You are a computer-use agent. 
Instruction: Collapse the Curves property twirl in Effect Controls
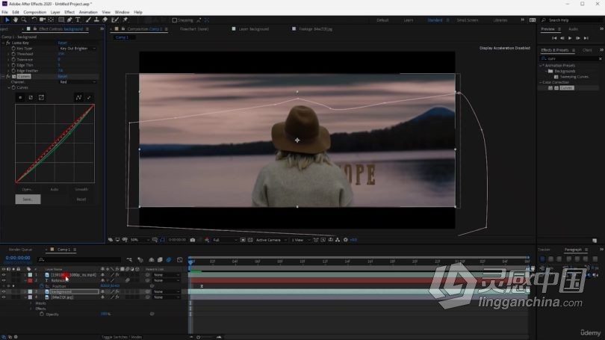9,87
